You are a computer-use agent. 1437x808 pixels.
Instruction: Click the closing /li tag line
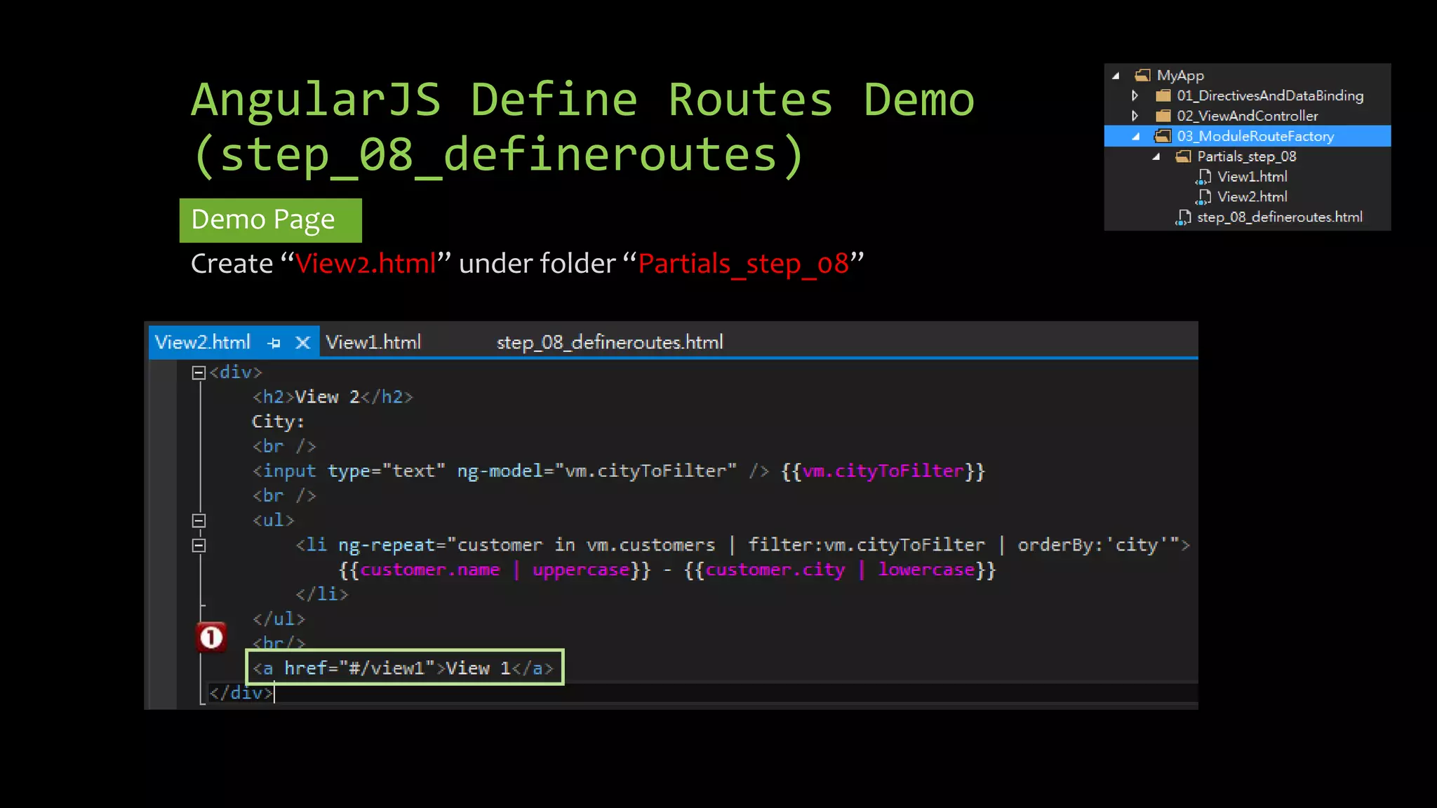tap(321, 595)
